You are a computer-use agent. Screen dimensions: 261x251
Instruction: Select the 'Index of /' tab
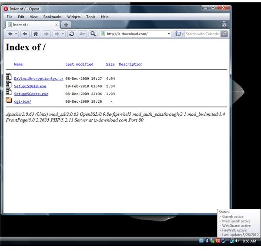tap(33, 25)
